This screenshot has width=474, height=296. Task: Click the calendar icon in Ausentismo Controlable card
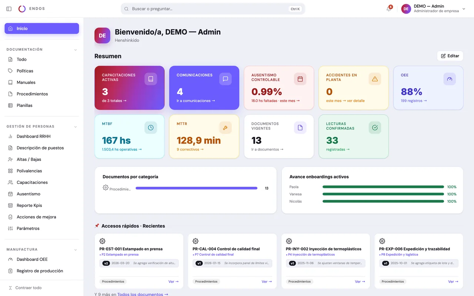tap(300, 79)
